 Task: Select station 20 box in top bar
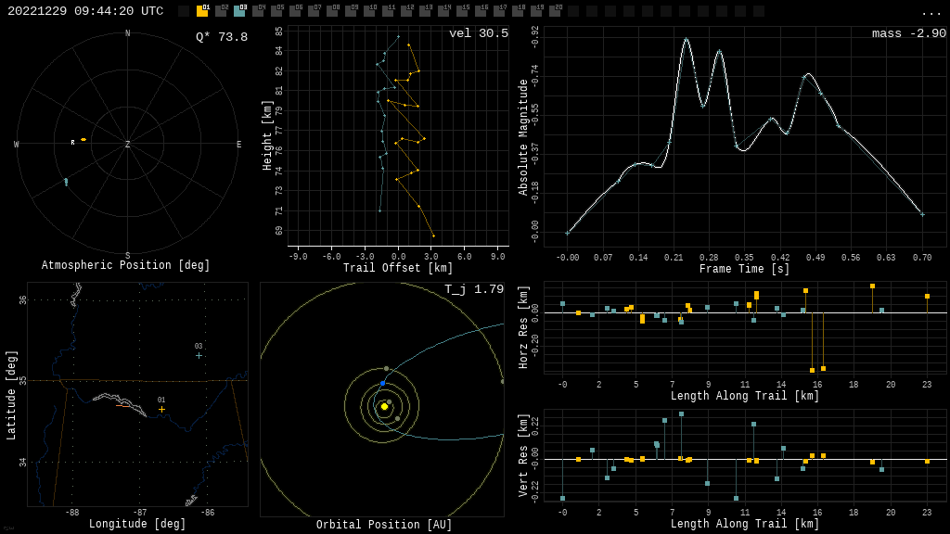click(x=555, y=11)
